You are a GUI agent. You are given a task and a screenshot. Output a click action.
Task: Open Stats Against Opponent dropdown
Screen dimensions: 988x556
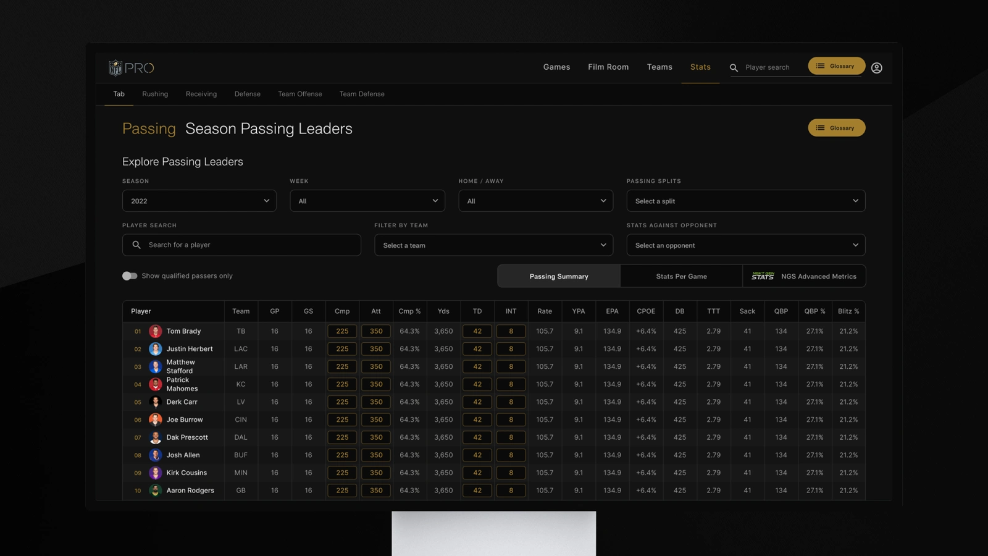[746, 245]
